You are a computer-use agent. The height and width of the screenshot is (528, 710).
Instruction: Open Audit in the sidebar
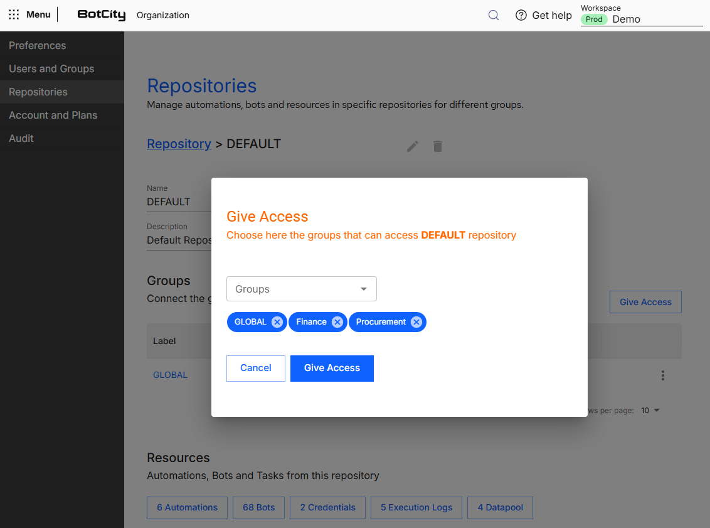62,138
